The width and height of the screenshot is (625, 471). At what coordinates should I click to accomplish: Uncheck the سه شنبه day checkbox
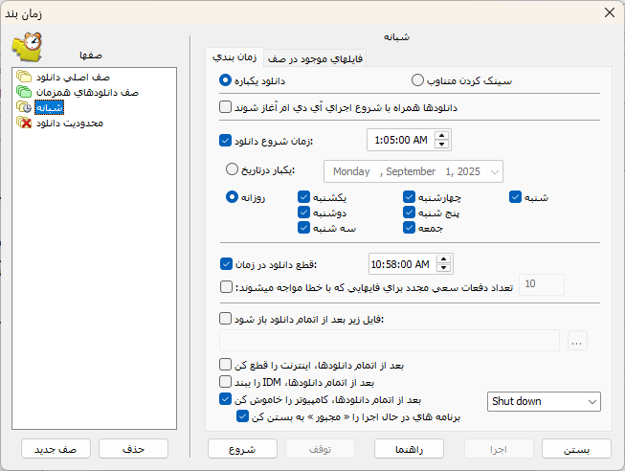tap(303, 227)
